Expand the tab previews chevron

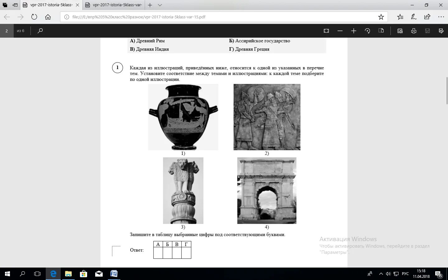pos(160,5)
